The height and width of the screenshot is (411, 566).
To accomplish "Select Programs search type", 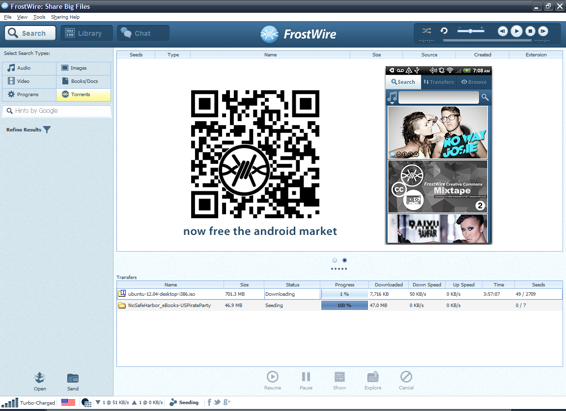I will tap(29, 94).
